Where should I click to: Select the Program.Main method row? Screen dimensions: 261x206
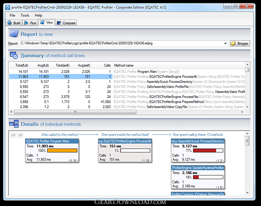127,71
